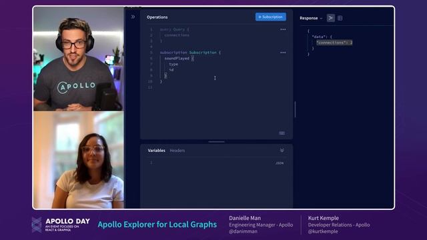Click the @danimman handle text
Image resolution: width=427 pixels, height=240 pixels.
coord(243,231)
